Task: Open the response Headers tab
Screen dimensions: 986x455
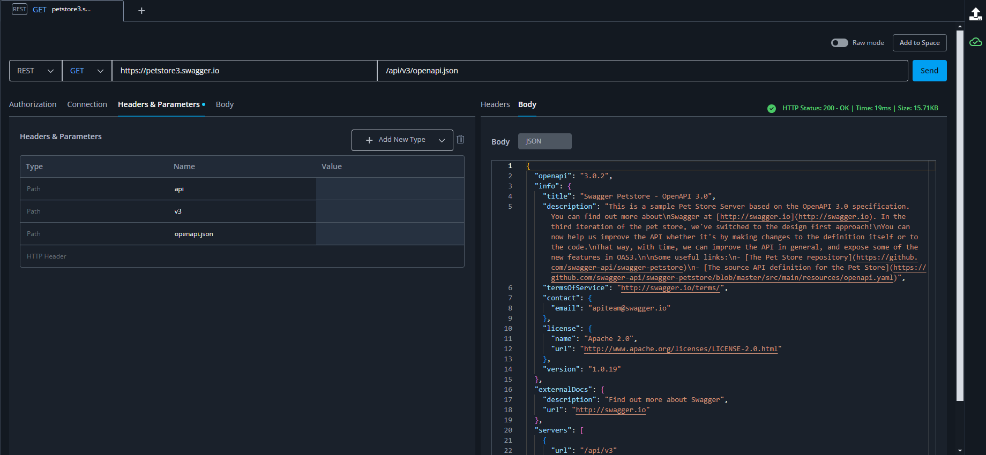Action: pos(495,104)
